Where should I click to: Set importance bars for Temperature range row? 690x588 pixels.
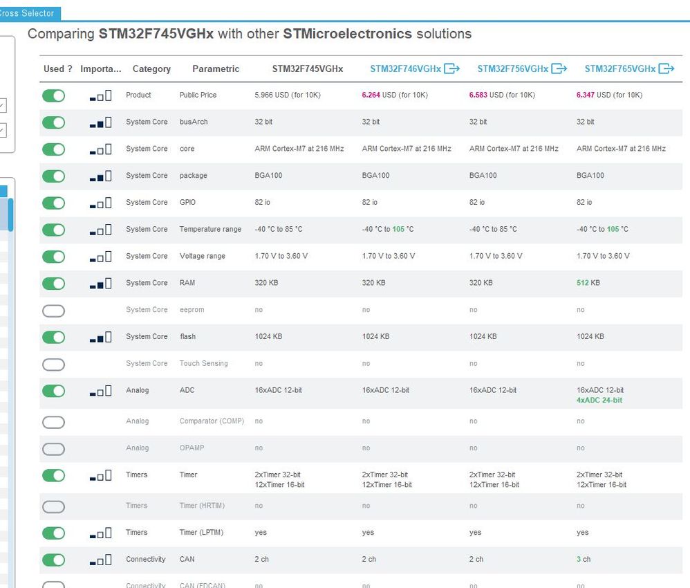(x=100, y=230)
